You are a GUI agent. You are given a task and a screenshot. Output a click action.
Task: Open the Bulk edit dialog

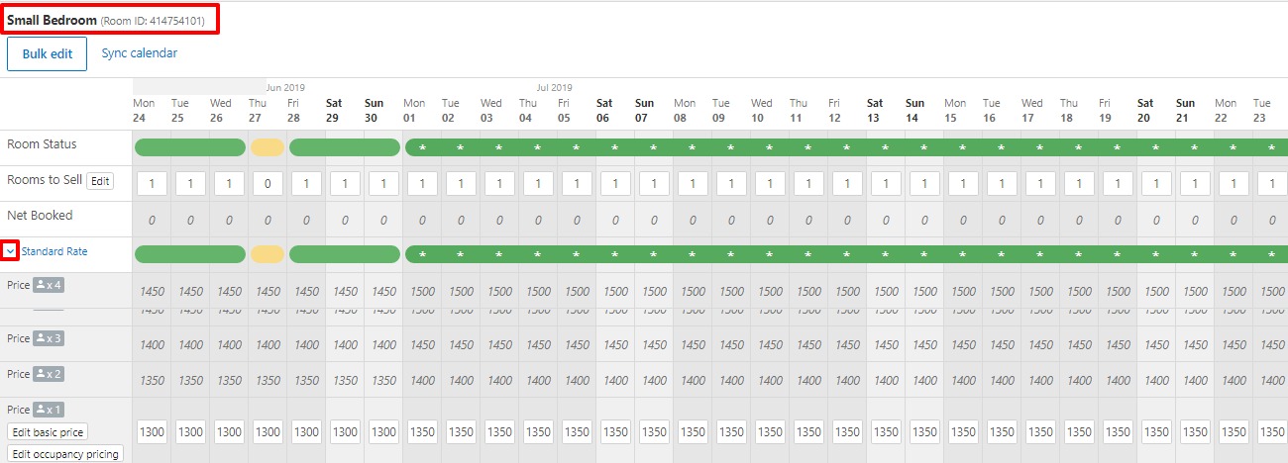(48, 53)
